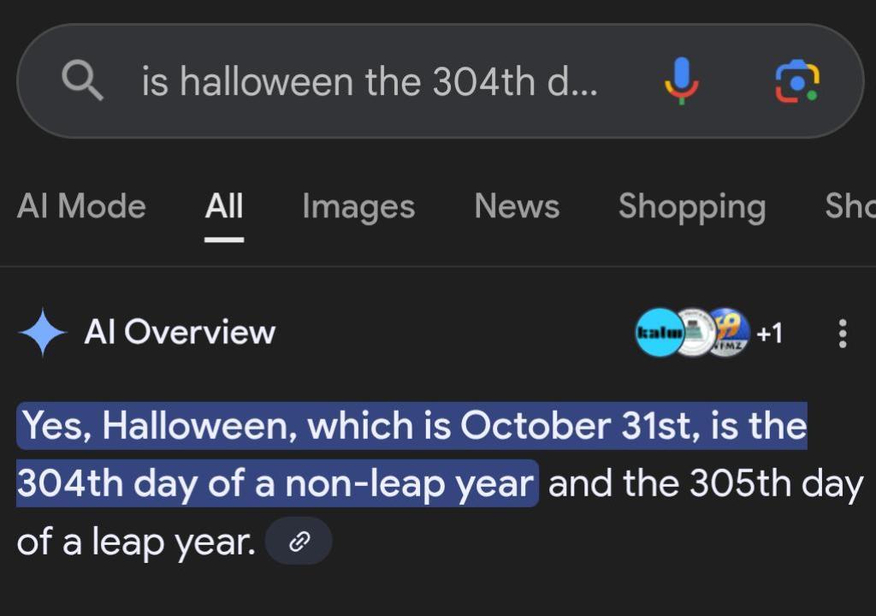Screen dimensions: 876x616
Task: Open Google Lens camera search
Action: [x=796, y=81]
